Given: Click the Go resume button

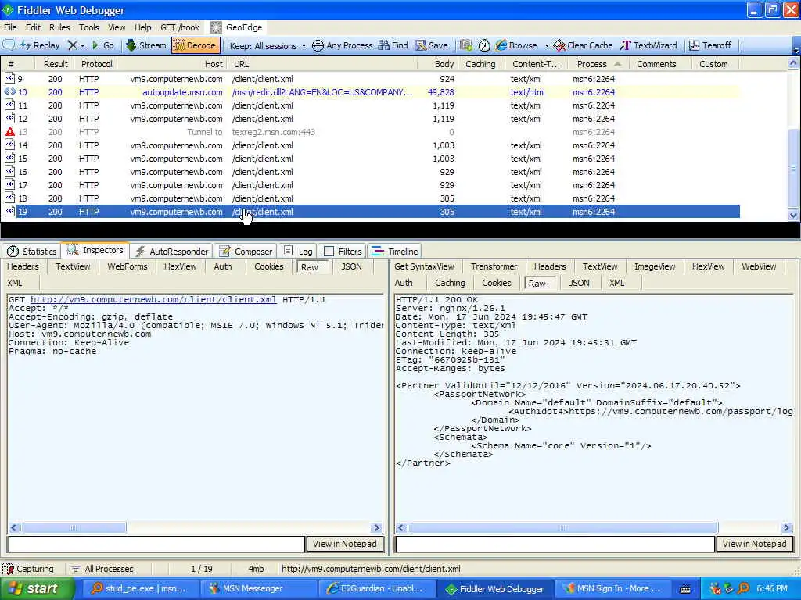Looking at the screenshot, I should tap(102, 45).
